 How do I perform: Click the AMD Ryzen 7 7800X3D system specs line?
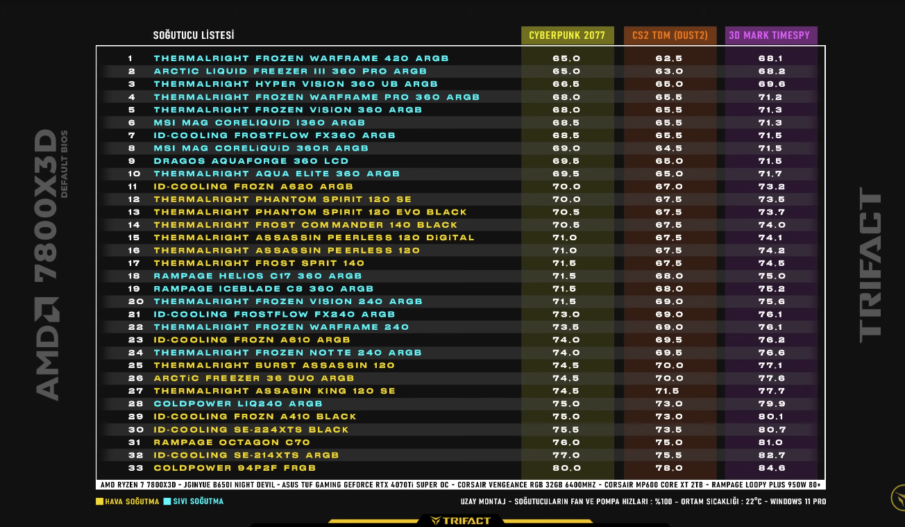pos(461,485)
